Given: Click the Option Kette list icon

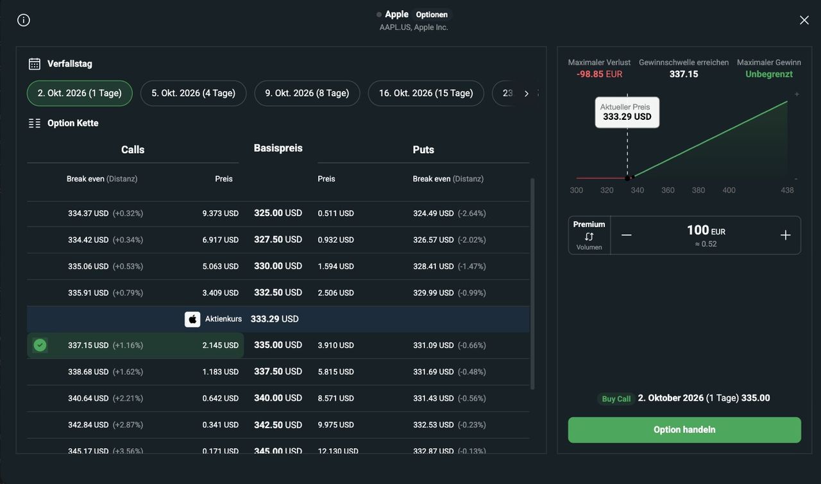Looking at the screenshot, I should [x=35, y=123].
